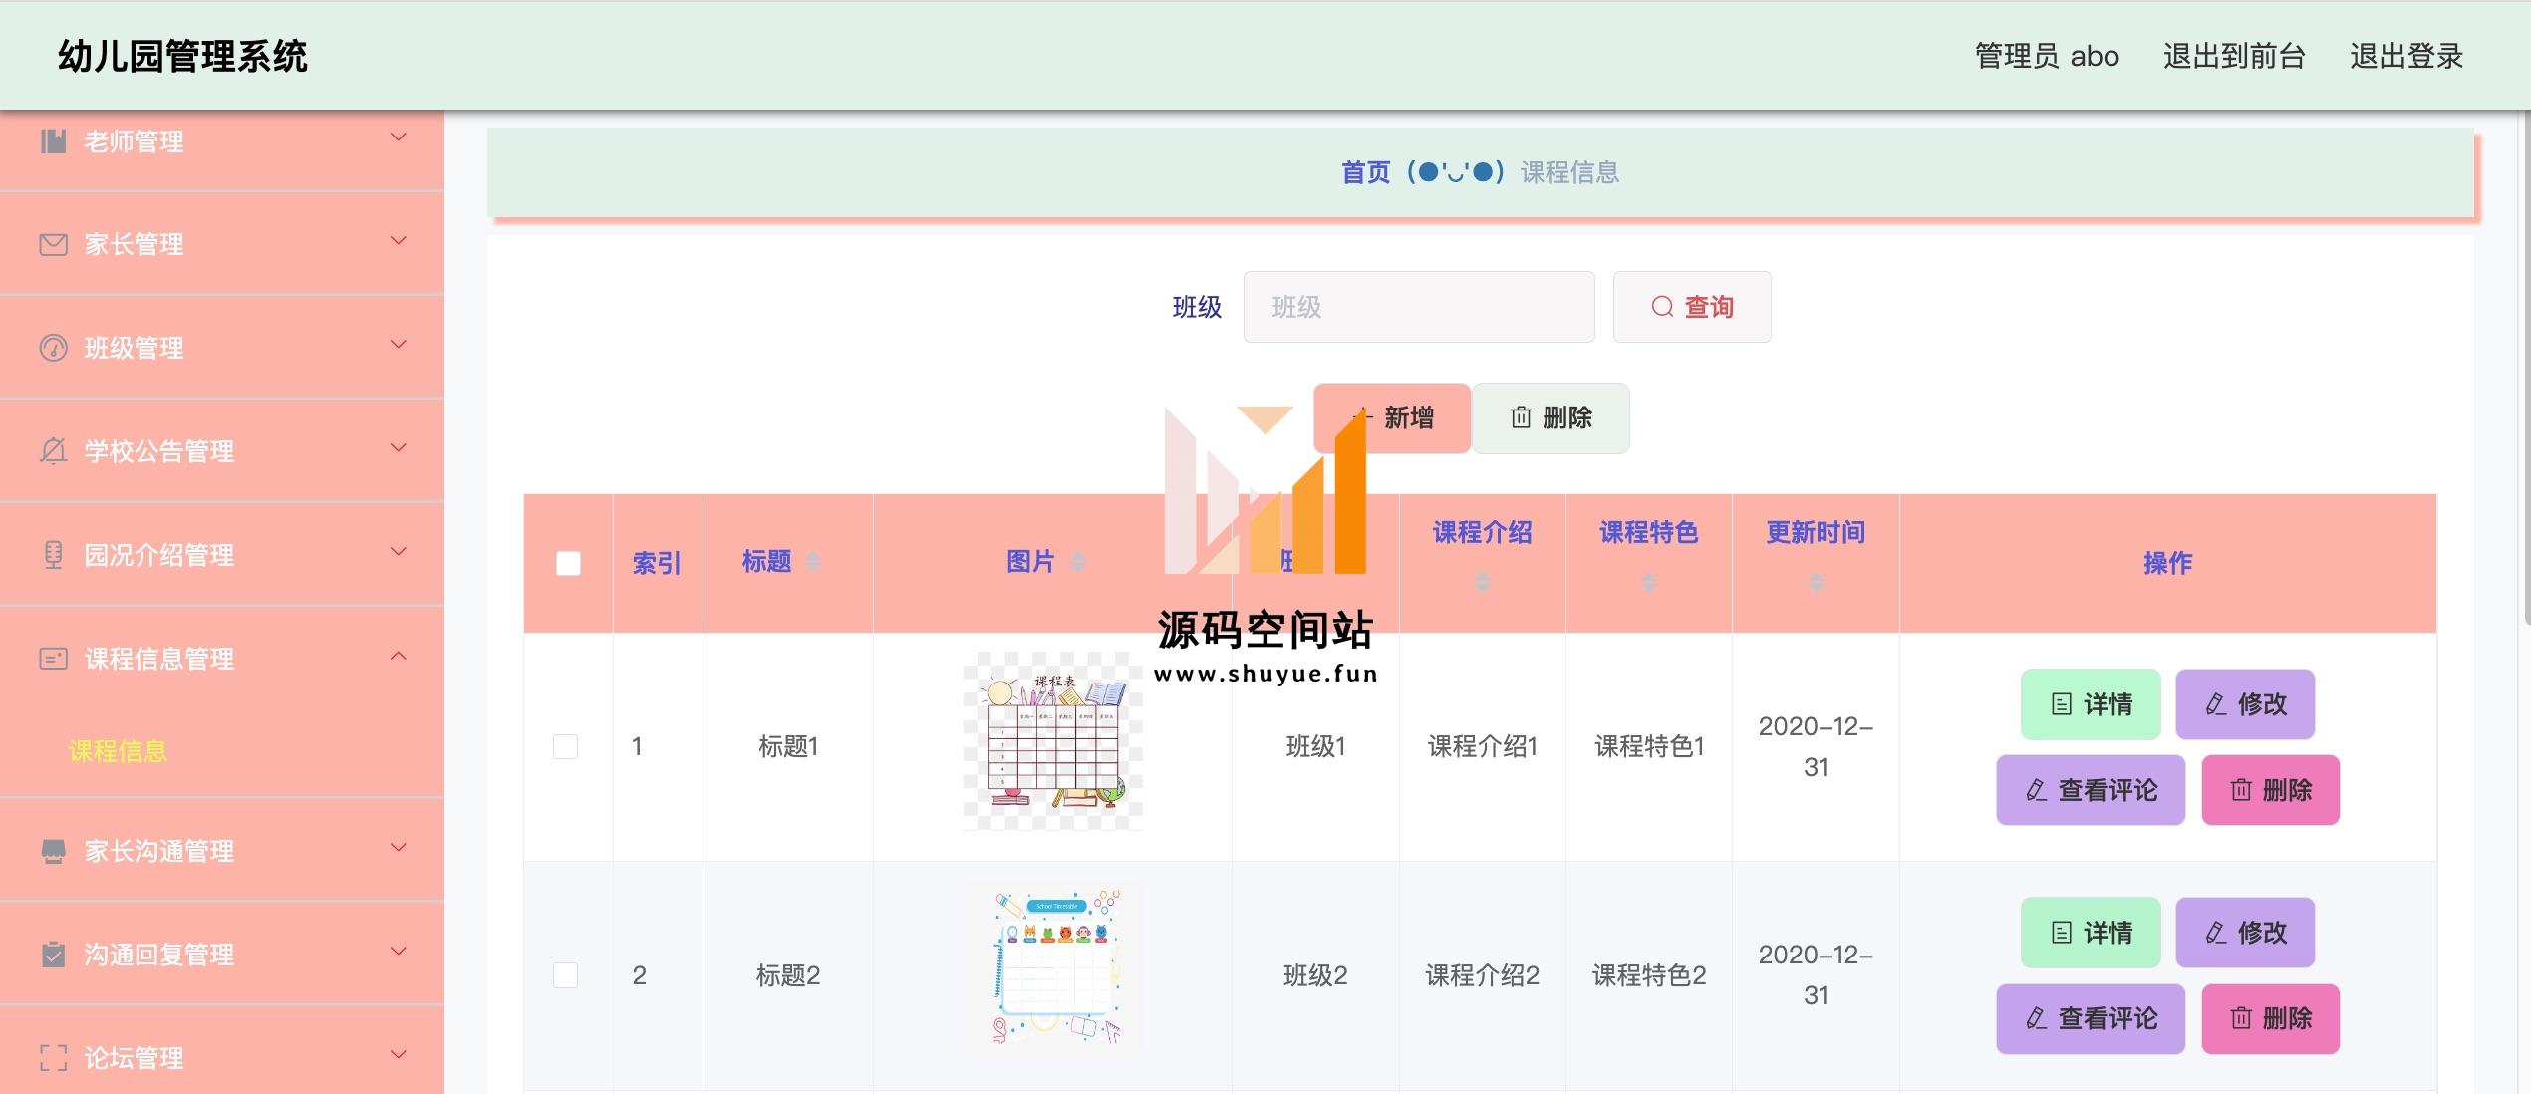The image size is (2531, 1094).
Task: Expand 家长沟通管理 chevron
Action: (x=398, y=848)
